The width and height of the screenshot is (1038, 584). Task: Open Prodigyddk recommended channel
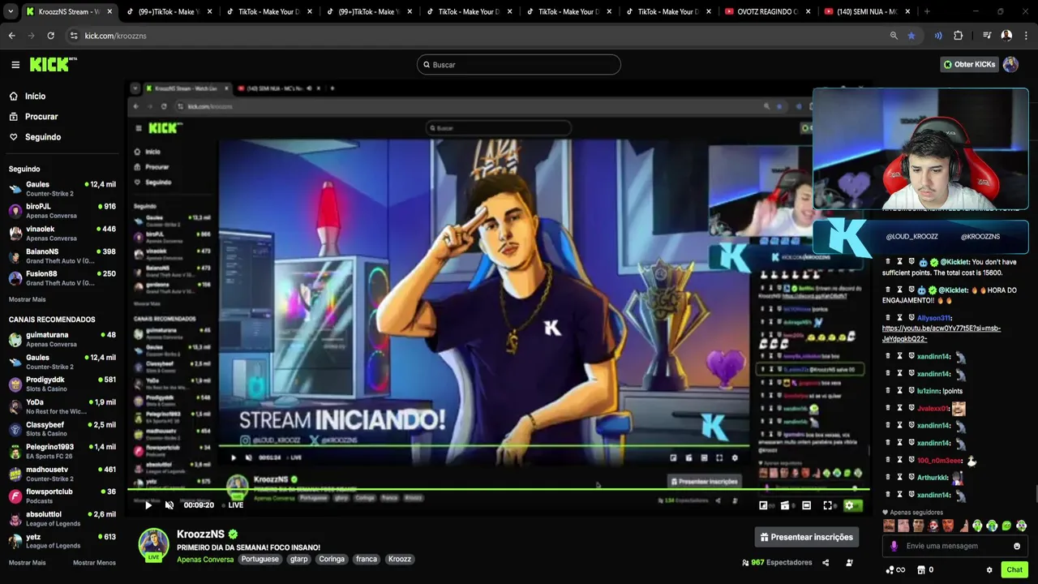click(x=62, y=384)
